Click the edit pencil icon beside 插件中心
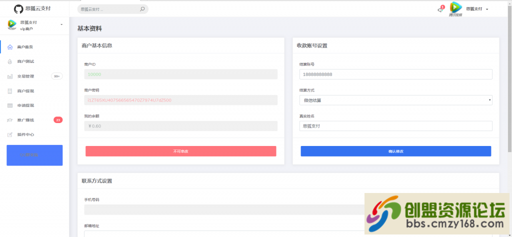This screenshot has width=512, height=237. click(10, 134)
